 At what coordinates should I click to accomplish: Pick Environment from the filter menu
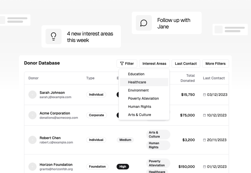[144, 90]
